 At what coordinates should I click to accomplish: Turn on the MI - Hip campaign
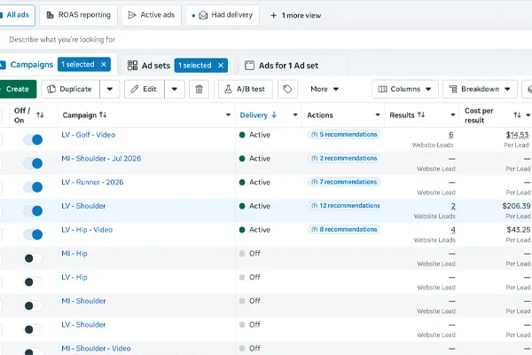(x=33, y=258)
